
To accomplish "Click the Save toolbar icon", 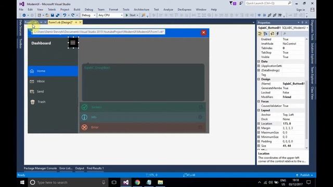I will [52, 15].
